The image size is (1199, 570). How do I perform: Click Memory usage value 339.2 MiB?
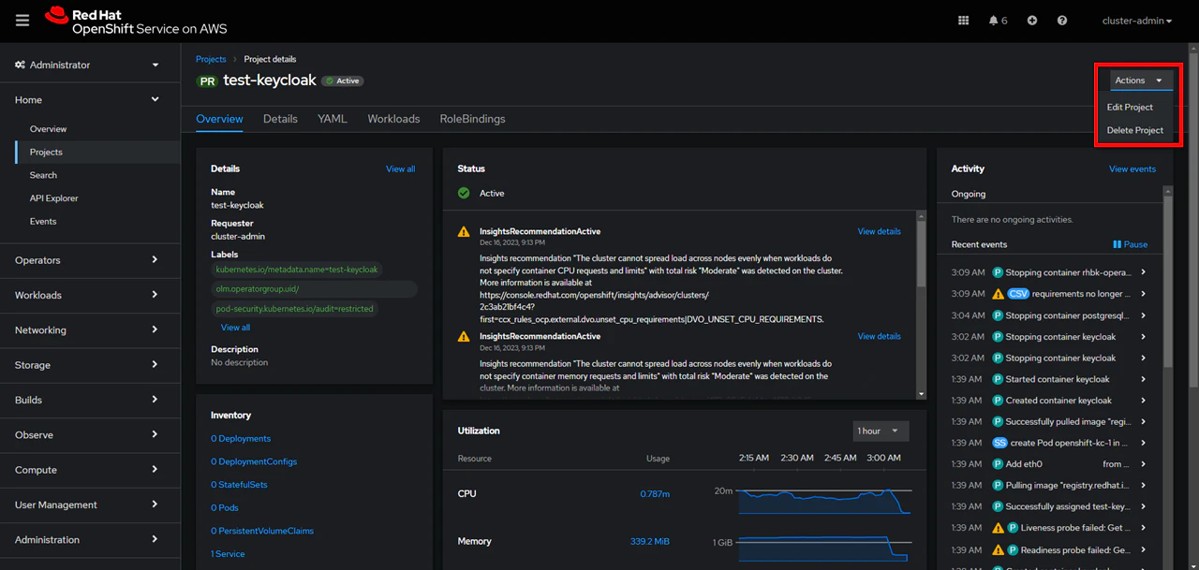pyautogui.click(x=650, y=541)
